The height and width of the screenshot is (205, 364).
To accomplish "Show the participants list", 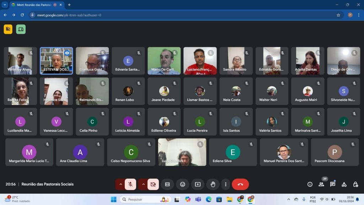I will [x=321, y=184].
